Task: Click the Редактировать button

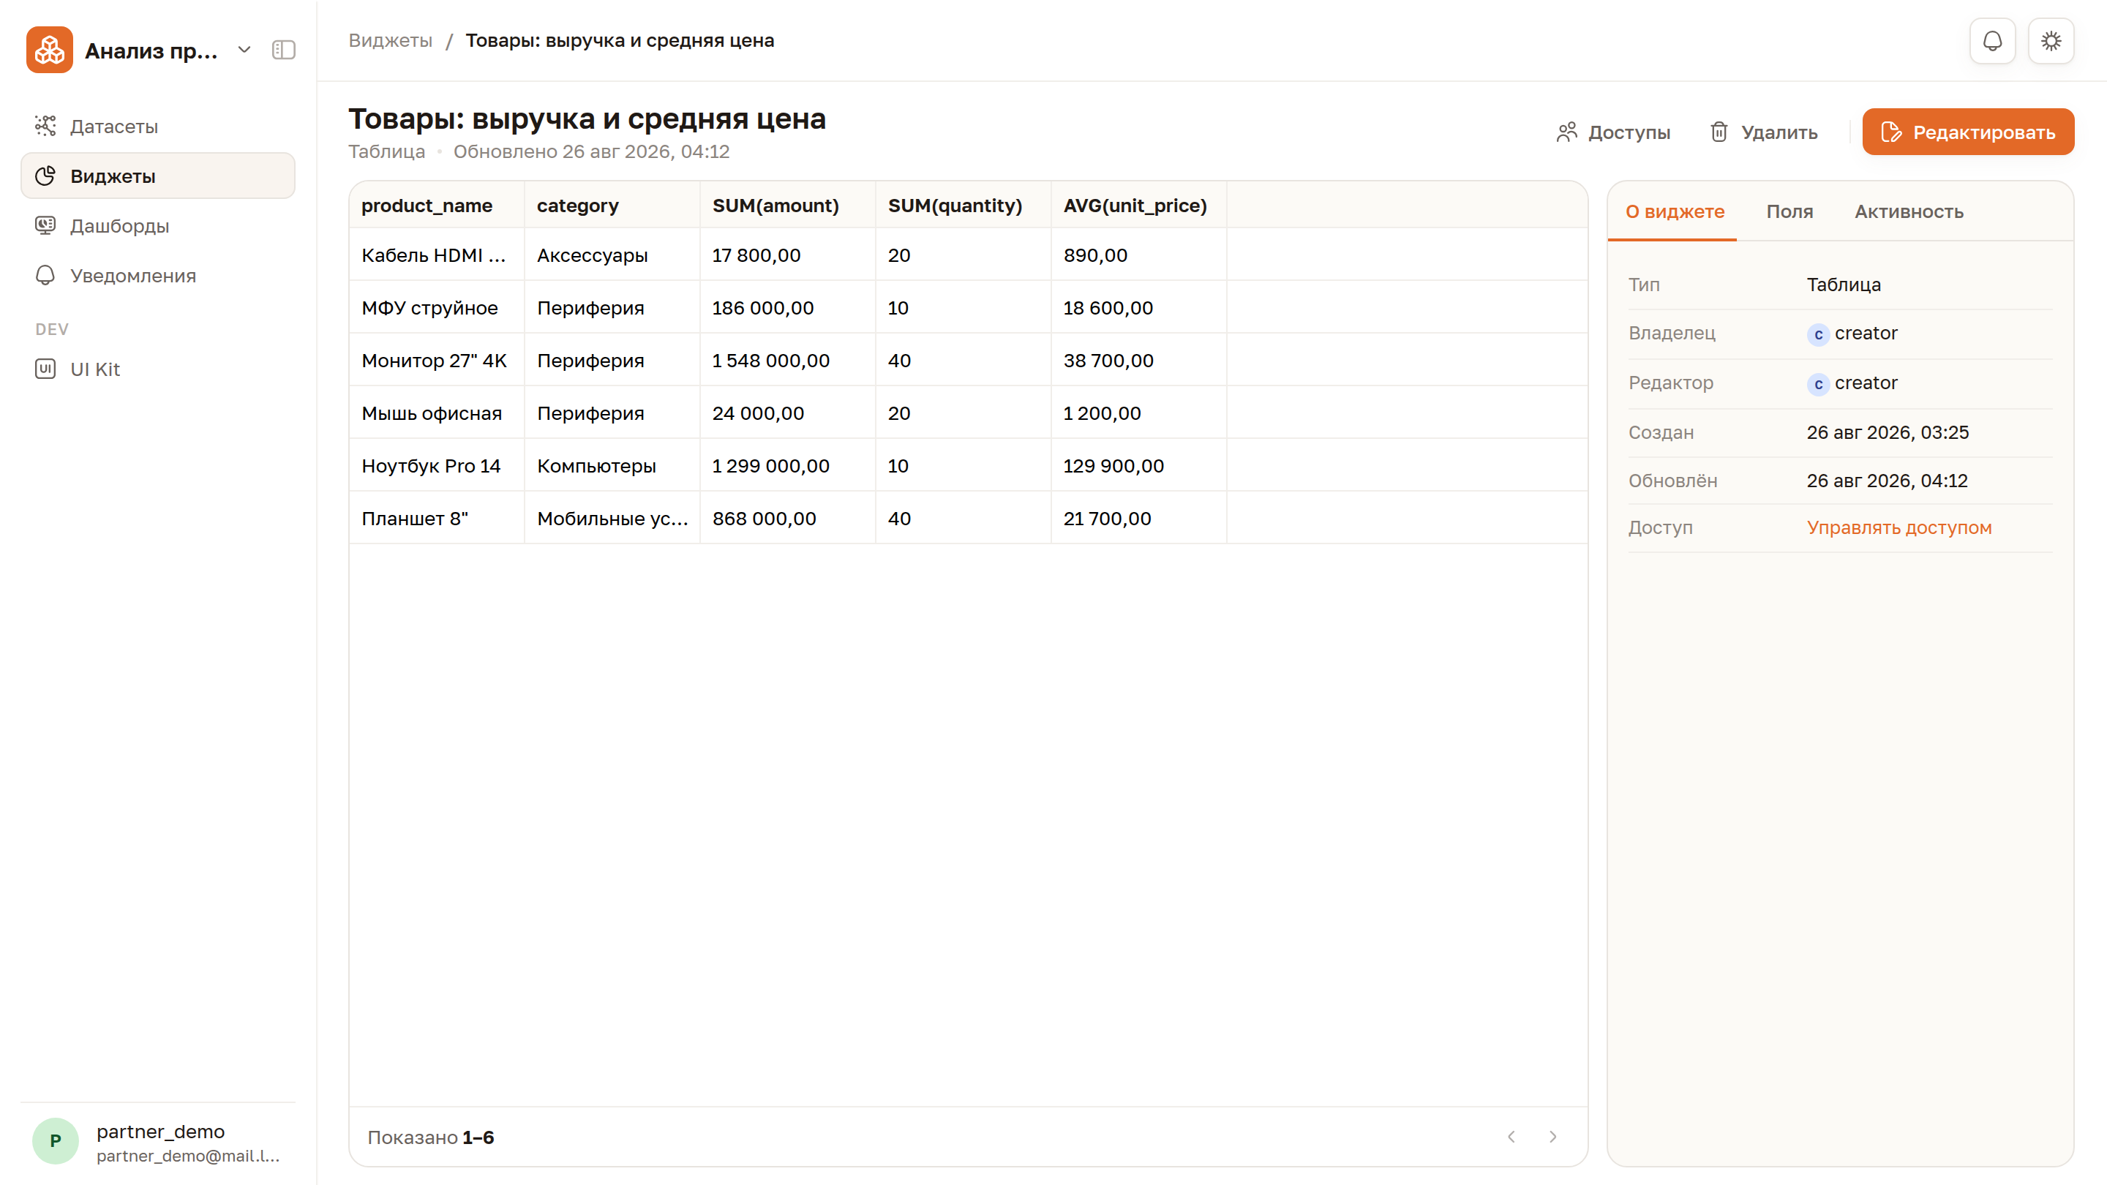Action: pos(1968,132)
